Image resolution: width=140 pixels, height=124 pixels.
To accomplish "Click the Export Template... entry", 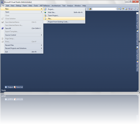I will (22, 31).
